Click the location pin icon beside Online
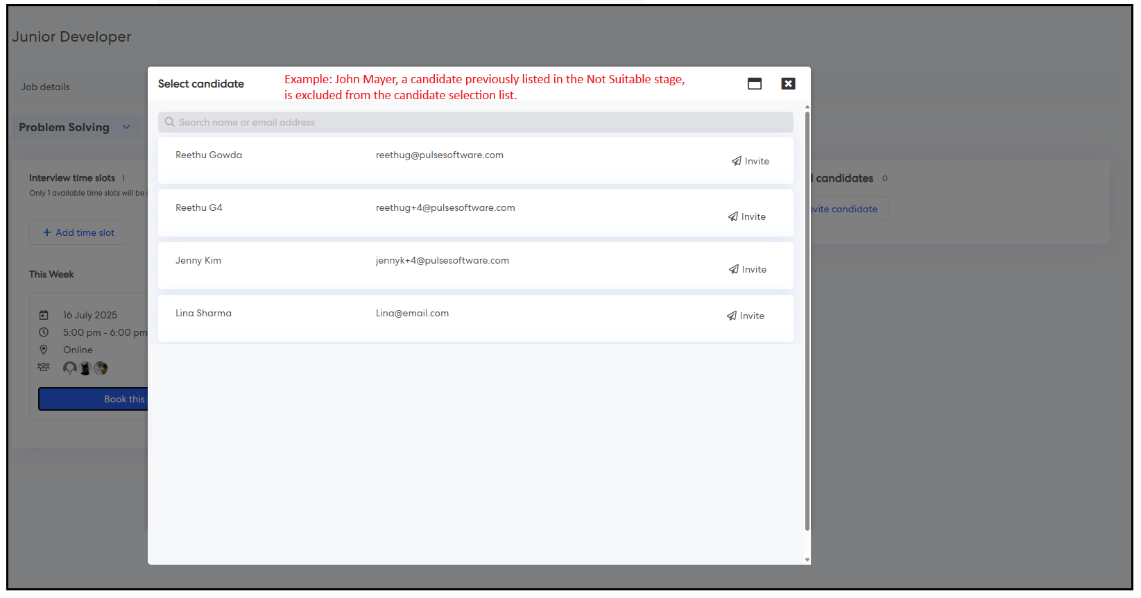The image size is (1141, 598). [x=44, y=350]
